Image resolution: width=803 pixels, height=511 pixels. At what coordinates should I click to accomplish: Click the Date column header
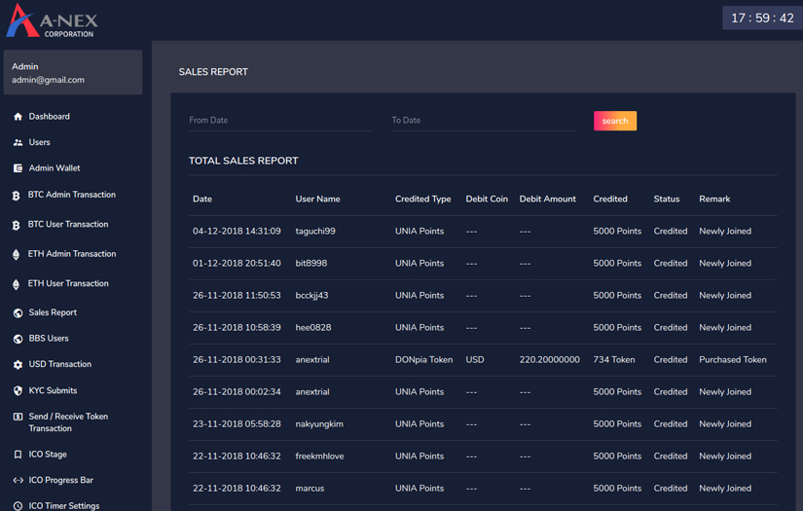202,200
